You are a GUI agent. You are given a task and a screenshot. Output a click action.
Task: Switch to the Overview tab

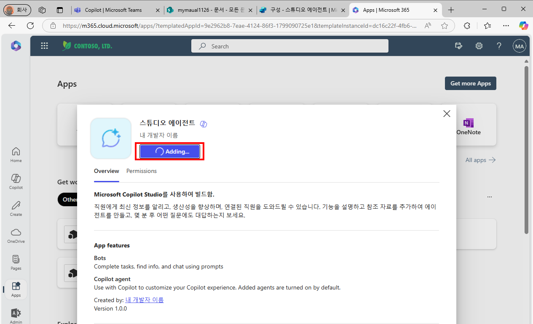click(x=107, y=171)
